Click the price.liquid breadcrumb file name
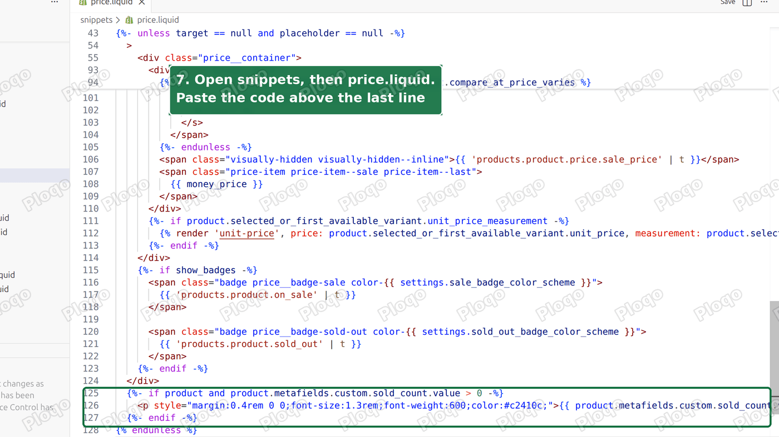This screenshot has width=779, height=437. (158, 20)
